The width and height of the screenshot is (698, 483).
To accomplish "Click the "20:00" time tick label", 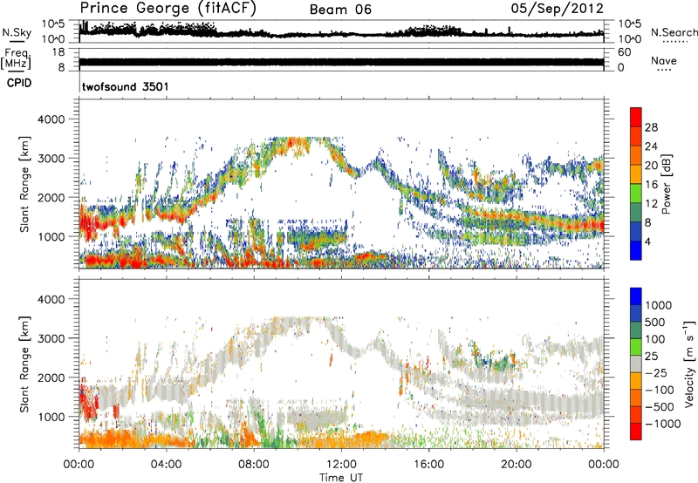I will (516, 464).
